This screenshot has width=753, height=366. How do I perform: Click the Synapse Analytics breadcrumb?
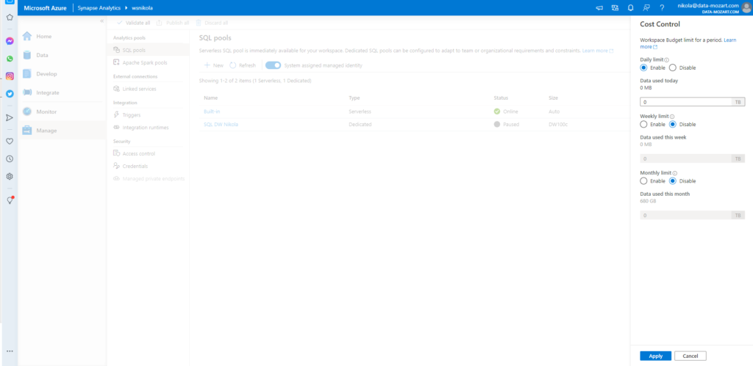click(99, 8)
